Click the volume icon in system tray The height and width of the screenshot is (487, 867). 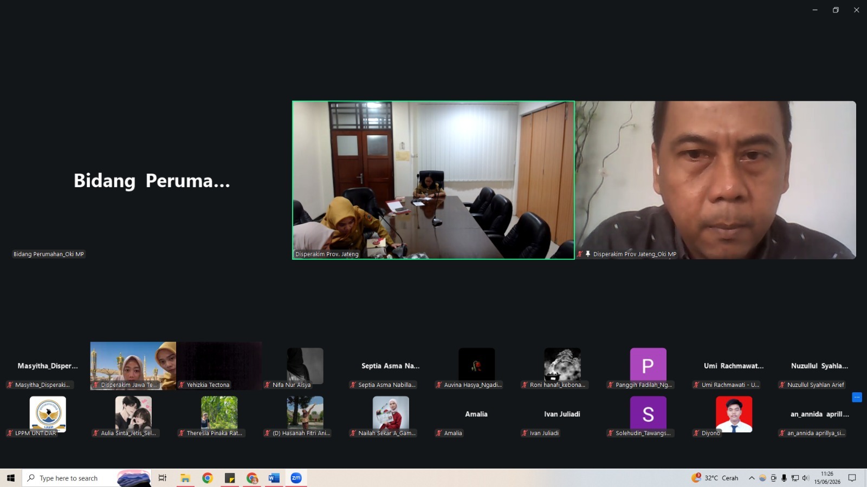(x=806, y=478)
